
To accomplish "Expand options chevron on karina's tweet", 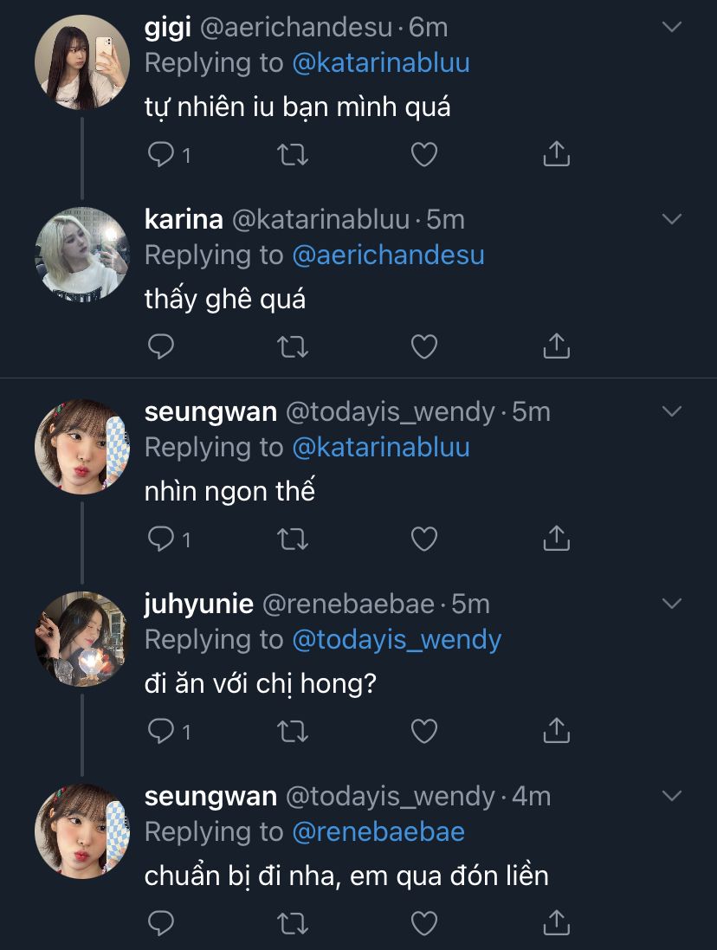I will point(672,220).
